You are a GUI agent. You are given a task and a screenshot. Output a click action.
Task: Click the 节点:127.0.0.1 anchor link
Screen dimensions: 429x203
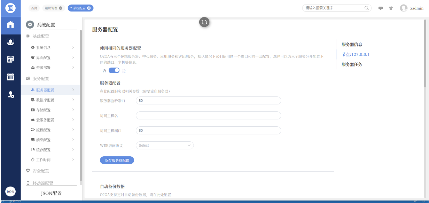point(356,55)
